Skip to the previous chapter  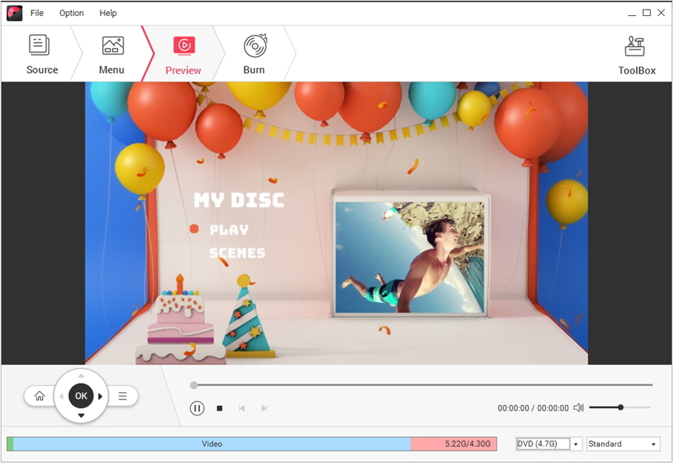(241, 408)
